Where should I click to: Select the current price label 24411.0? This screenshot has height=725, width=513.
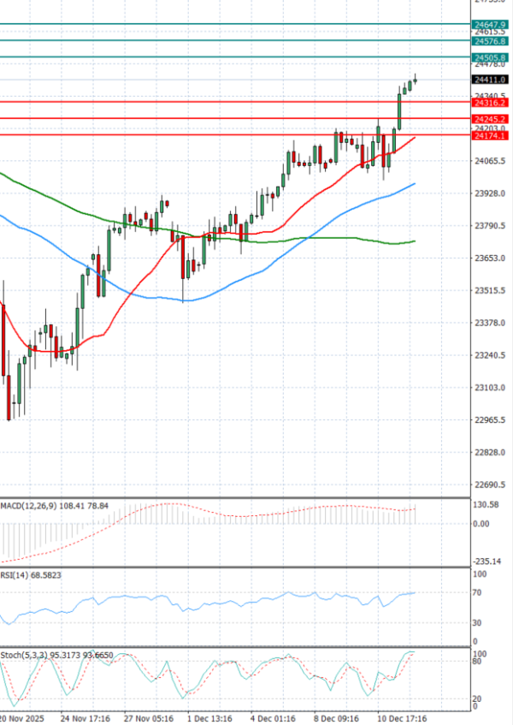pyautogui.click(x=490, y=80)
